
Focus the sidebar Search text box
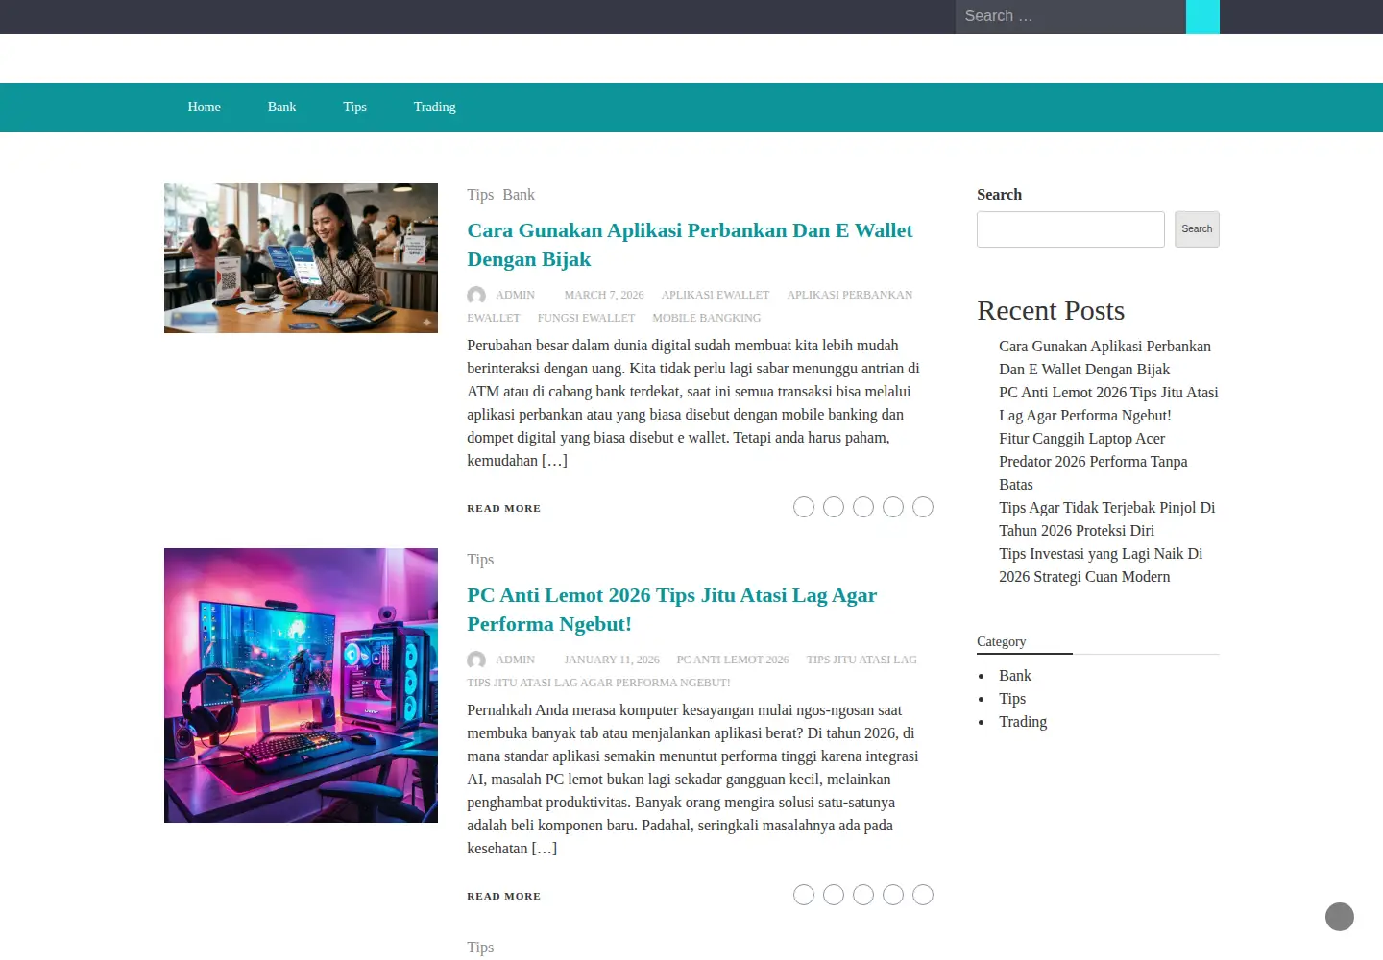[1071, 229]
